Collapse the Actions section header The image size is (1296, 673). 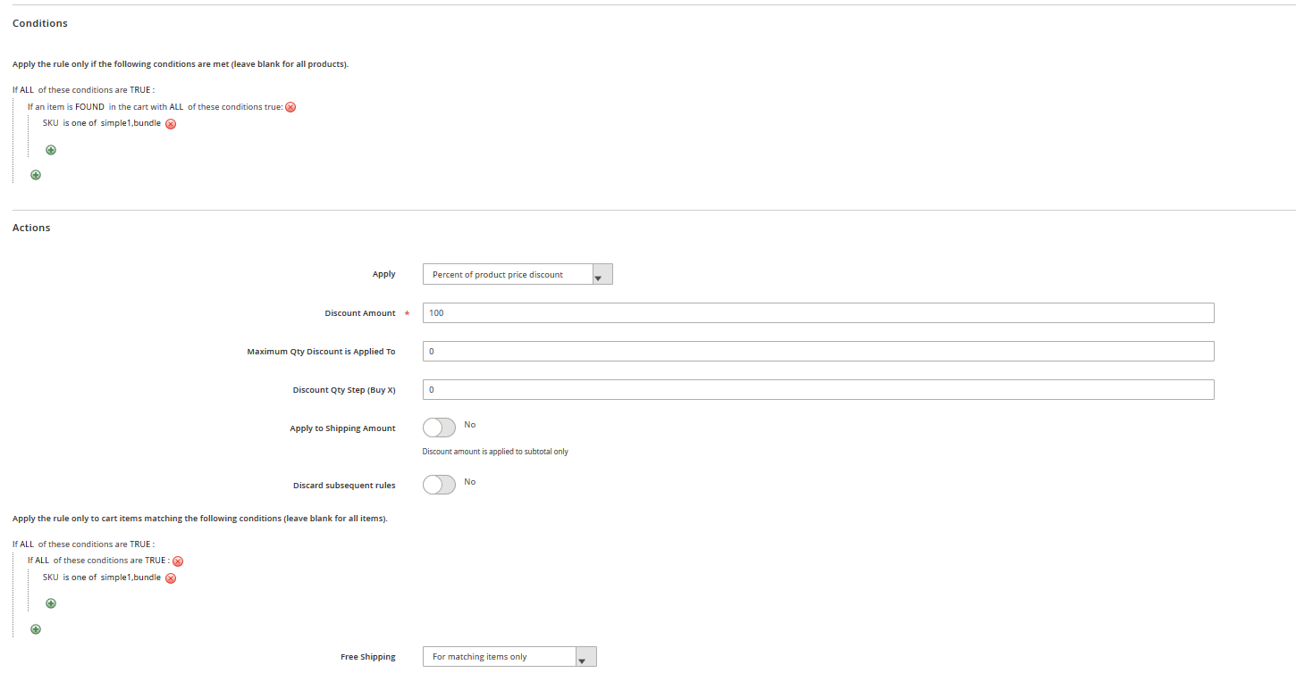click(x=31, y=228)
